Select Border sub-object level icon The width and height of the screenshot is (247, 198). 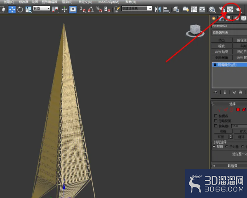[x=232, y=109]
